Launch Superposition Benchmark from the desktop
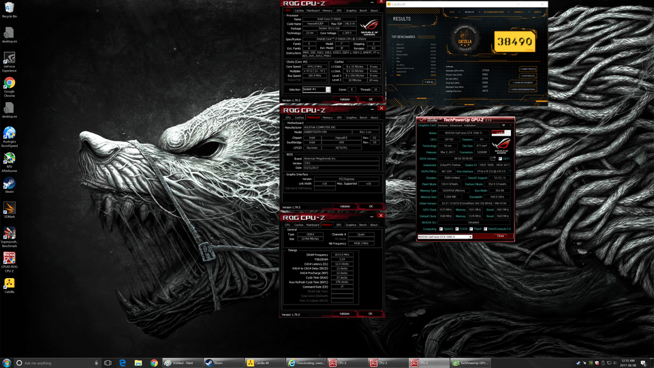 (9, 237)
